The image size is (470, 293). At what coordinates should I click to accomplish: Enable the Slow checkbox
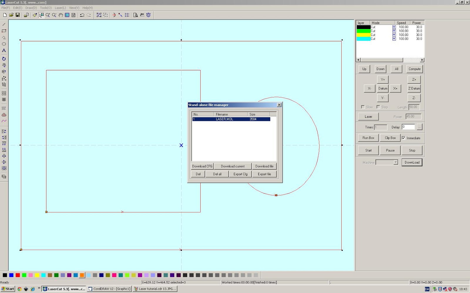coord(363,107)
